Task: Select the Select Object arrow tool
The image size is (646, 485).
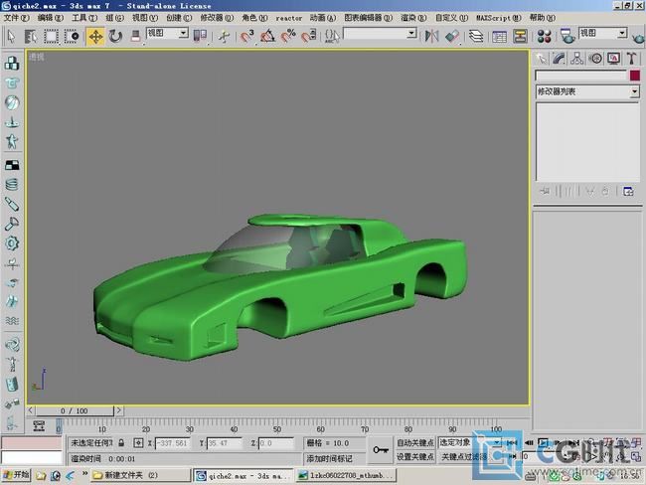Action: coord(11,36)
